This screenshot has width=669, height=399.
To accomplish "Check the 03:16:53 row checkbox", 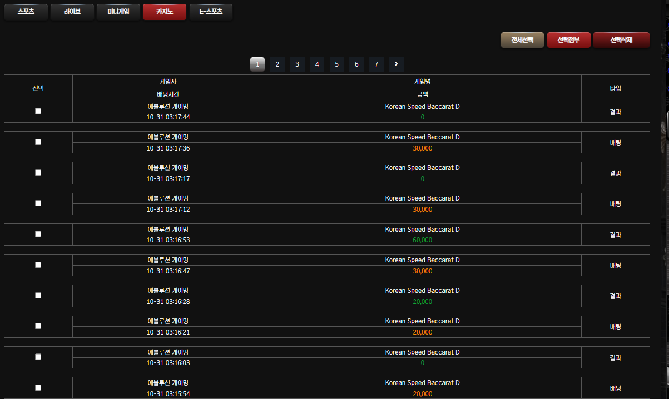I will coord(38,235).
